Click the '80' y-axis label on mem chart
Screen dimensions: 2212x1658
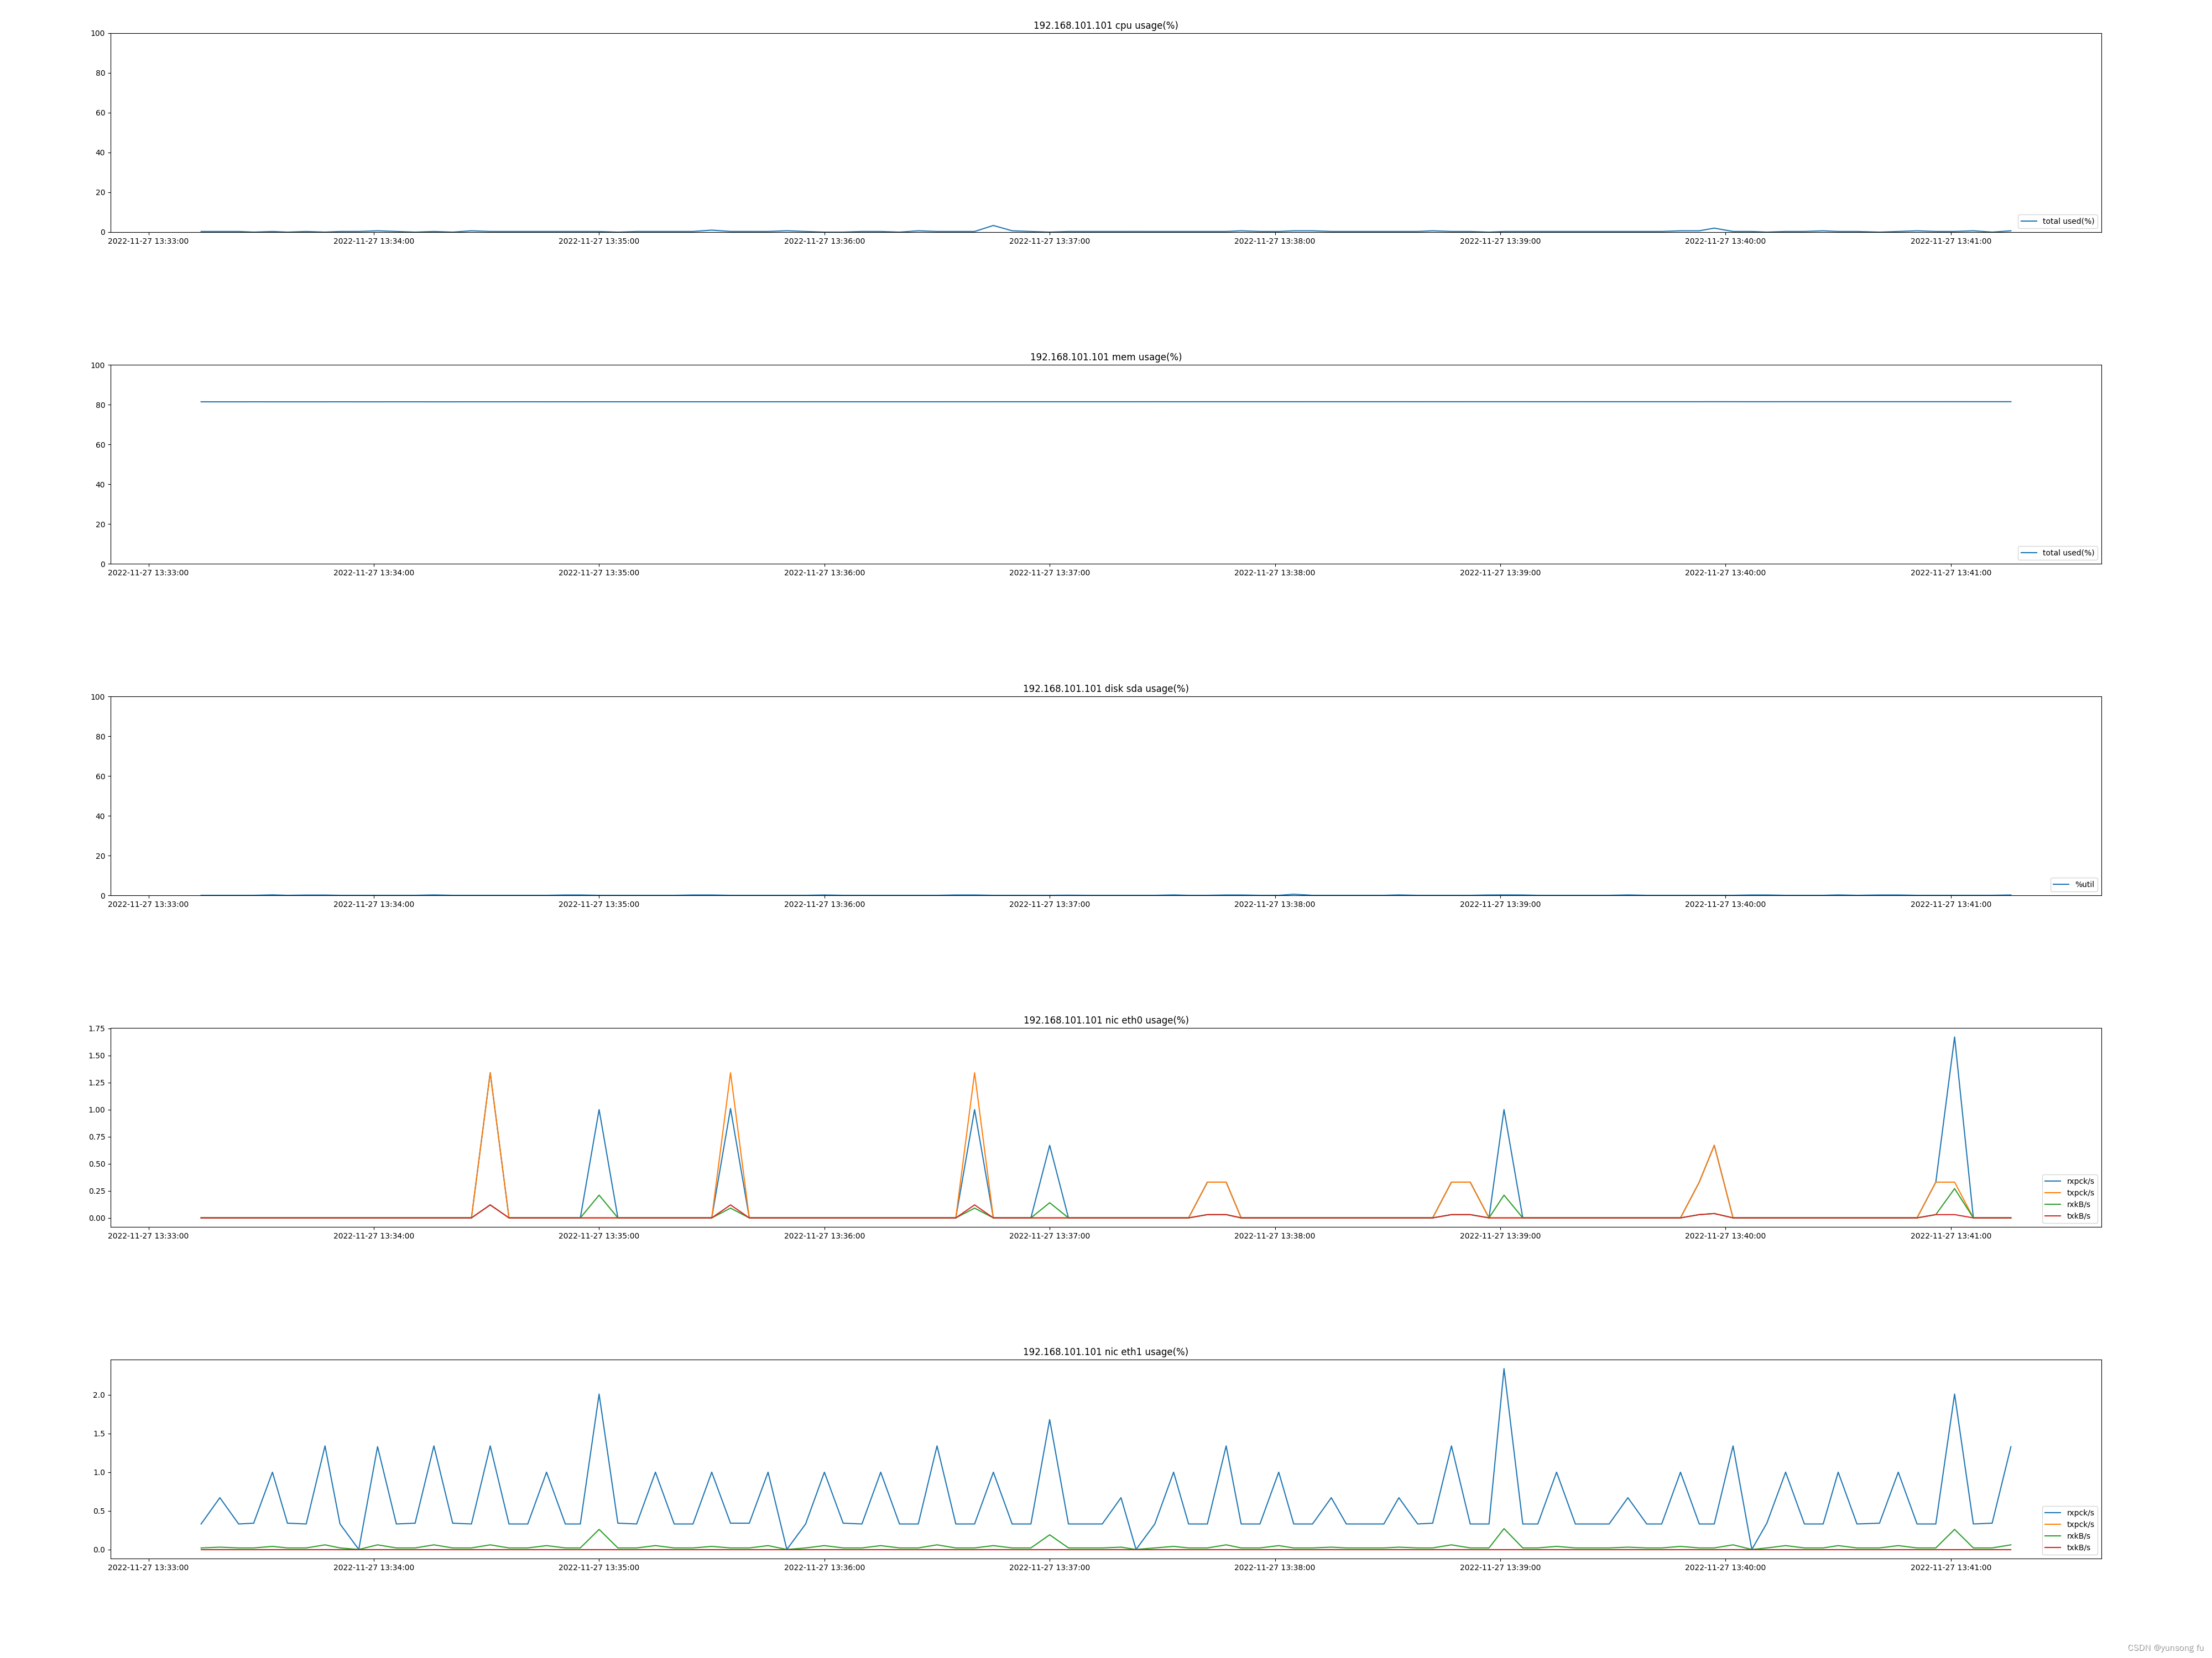100,406
